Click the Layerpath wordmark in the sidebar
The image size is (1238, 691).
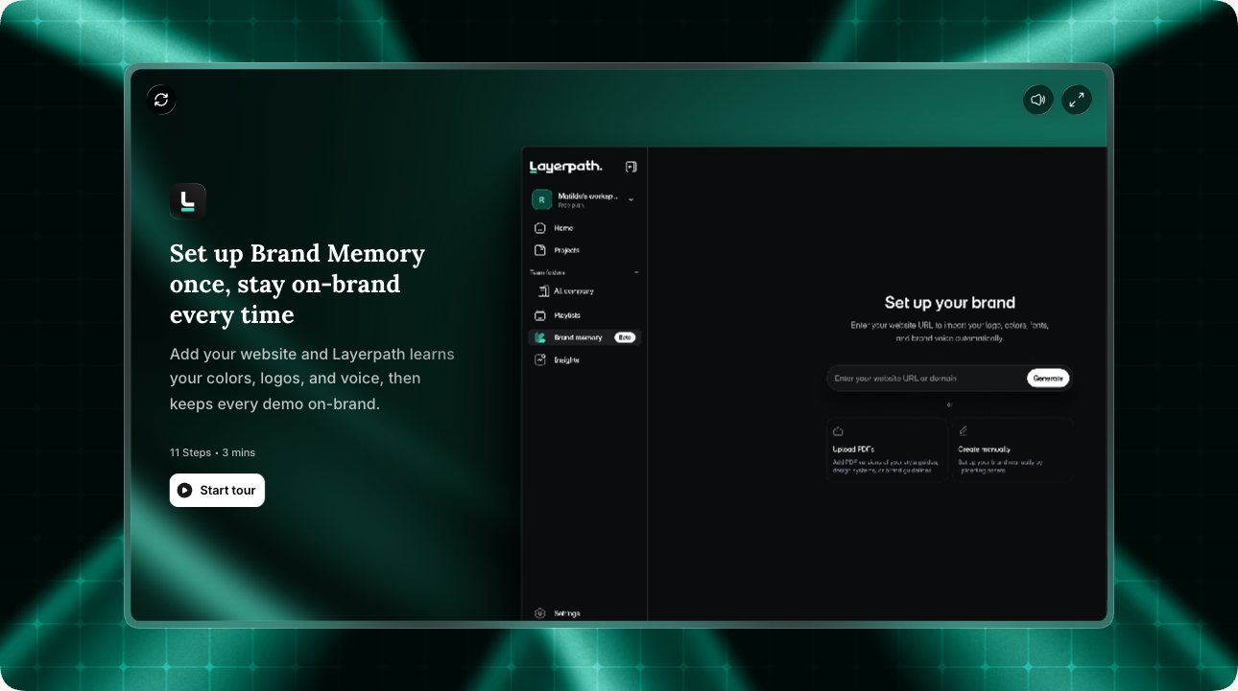(566, 167)
